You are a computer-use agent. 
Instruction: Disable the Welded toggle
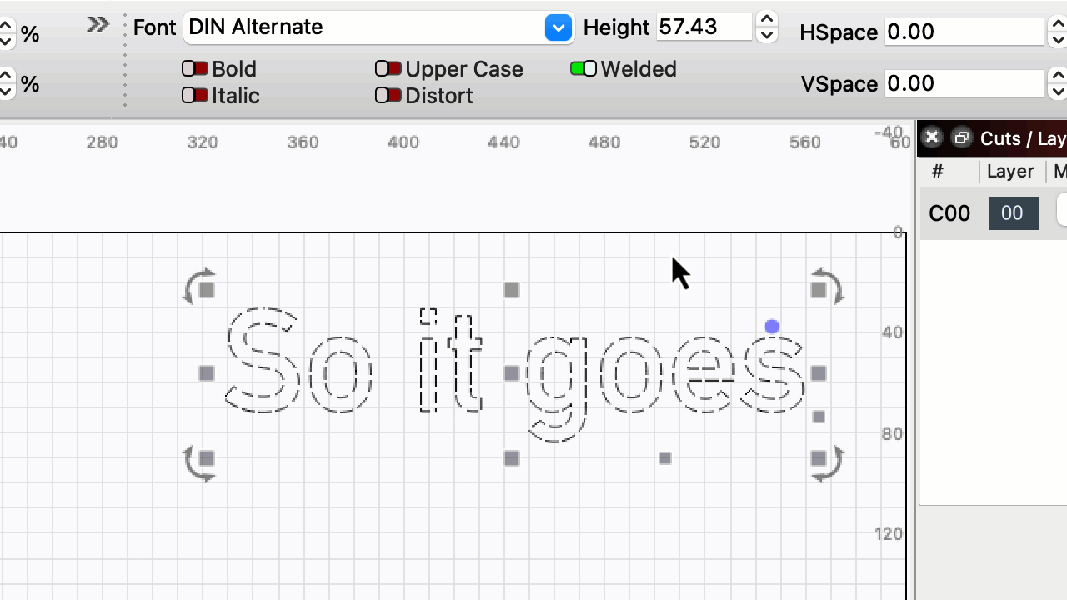(x=583, y=68)
